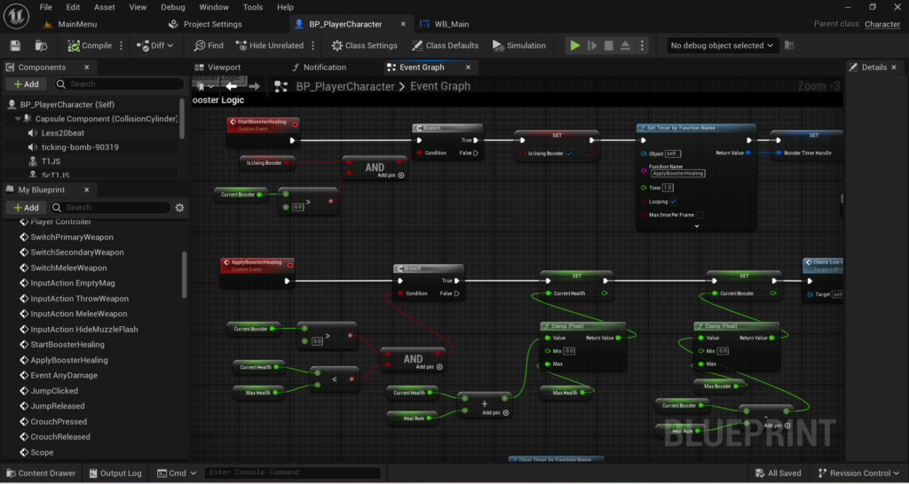Close the My Blueprint panel

86,190
